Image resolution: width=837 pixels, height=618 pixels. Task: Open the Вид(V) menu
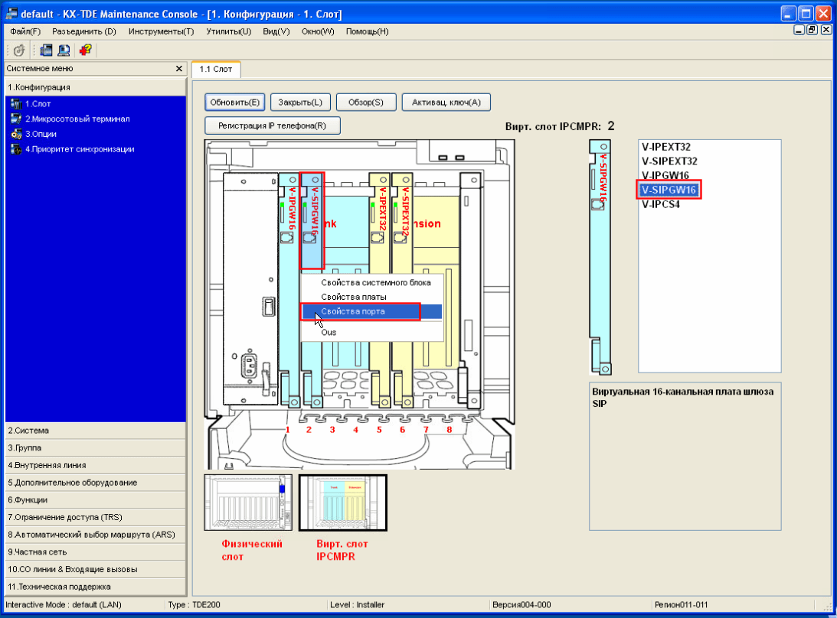click(276, 31)
